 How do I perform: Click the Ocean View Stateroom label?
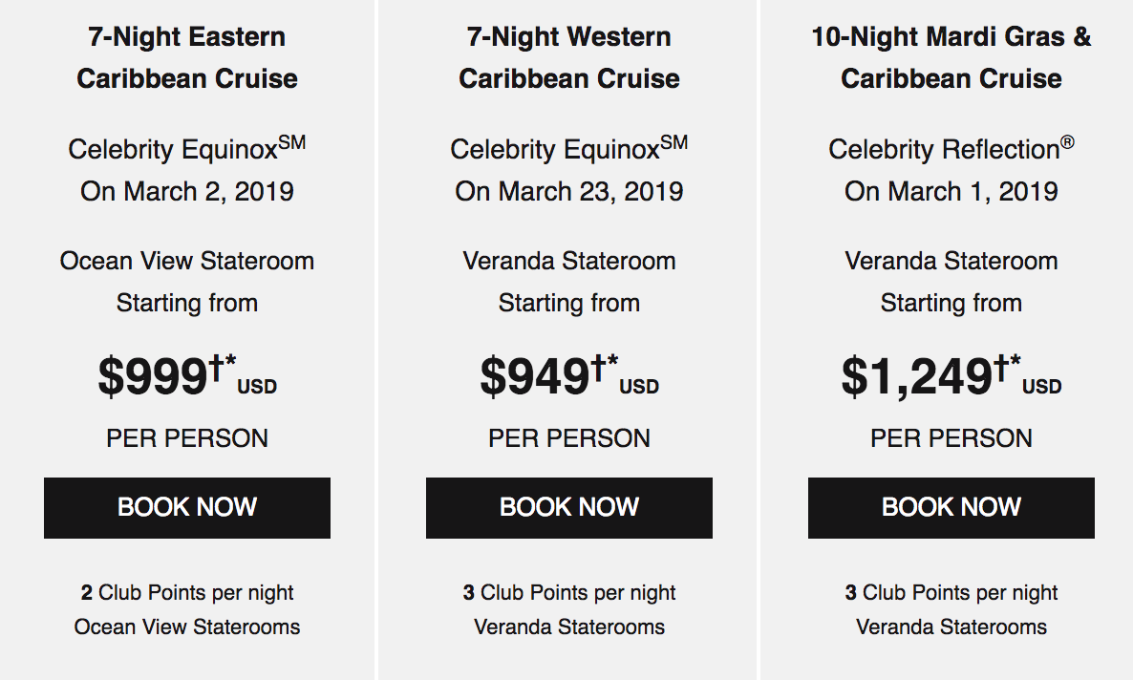[x=187, y=261]
